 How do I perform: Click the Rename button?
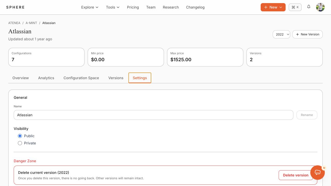click(307, 115)
